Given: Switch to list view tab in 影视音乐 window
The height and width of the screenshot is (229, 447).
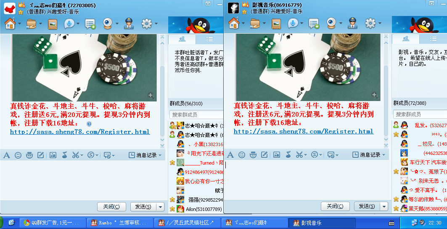Looking at the screenshot, I should [433, 39].
